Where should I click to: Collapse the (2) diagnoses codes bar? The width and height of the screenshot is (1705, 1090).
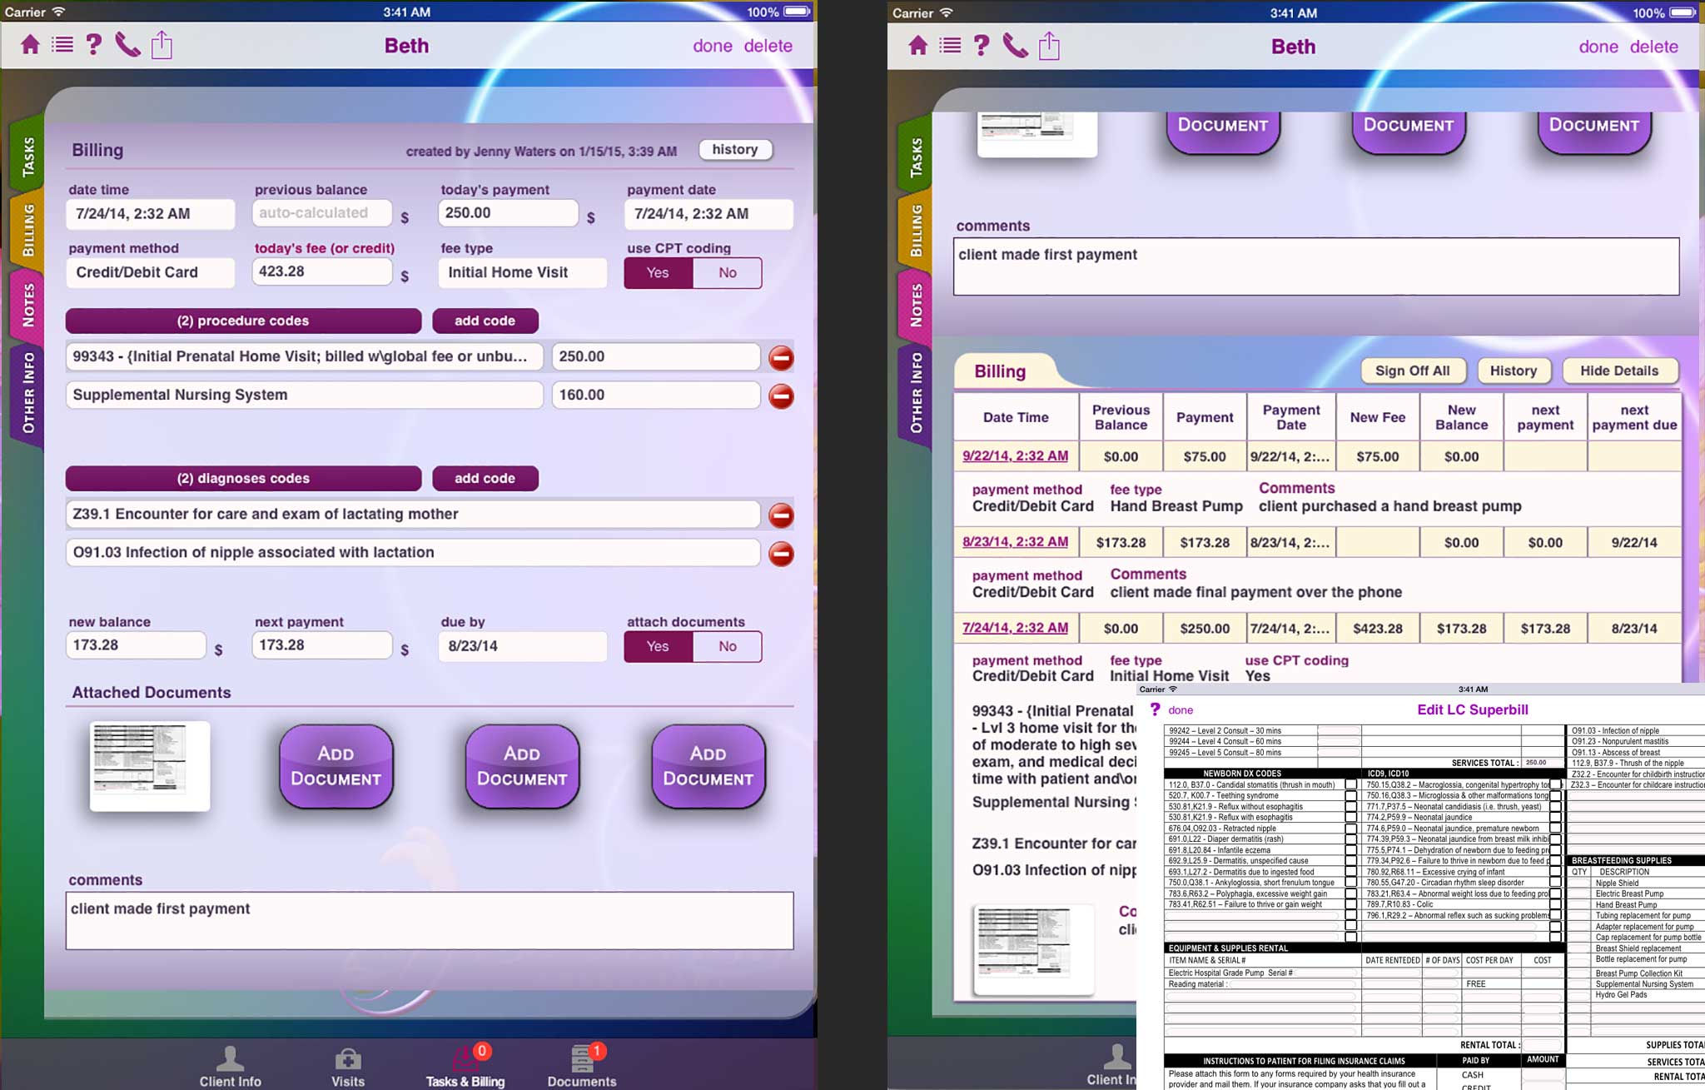point(243,478)
